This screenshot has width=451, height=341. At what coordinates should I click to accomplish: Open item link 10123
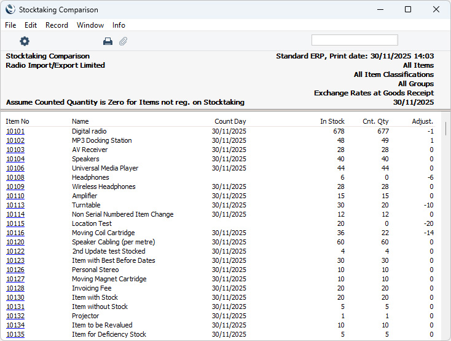[x=15, y=260]
